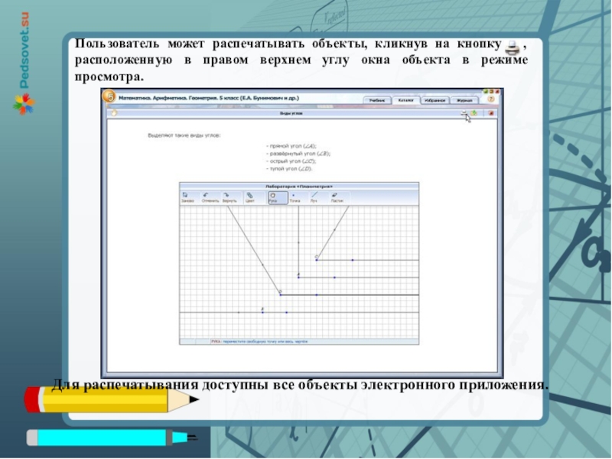Screen dimensions: 612x459
Task: Select the Ластик (eraser) tool
Action: pos(337,197)
